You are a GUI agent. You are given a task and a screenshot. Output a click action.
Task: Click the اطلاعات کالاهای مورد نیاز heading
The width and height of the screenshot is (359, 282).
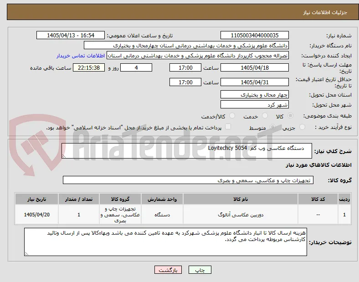tap(318, 165)
